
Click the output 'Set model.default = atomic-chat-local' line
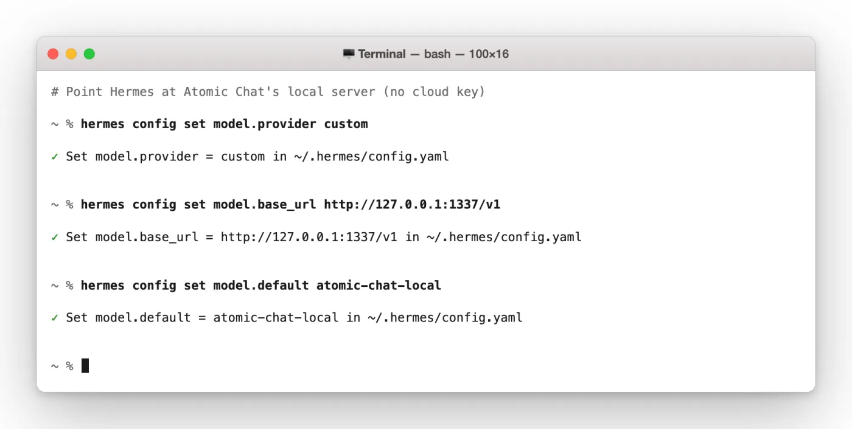294,317
